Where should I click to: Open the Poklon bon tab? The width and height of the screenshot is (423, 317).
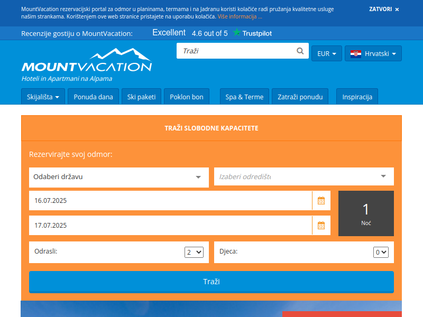pos(187,97)
